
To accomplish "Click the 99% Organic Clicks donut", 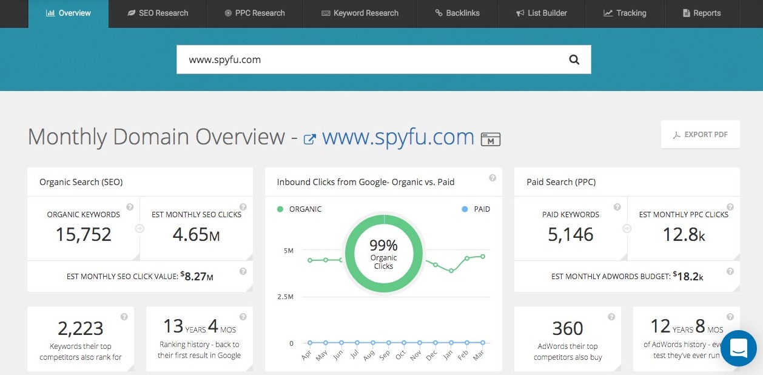I will tap(384, 254).
